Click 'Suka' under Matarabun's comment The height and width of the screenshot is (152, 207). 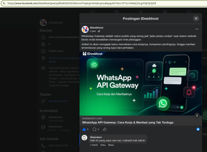[x=103, y=145]
